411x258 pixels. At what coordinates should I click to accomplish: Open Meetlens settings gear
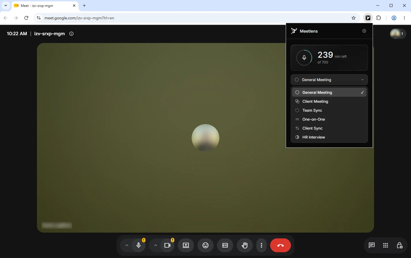point(364,31)
